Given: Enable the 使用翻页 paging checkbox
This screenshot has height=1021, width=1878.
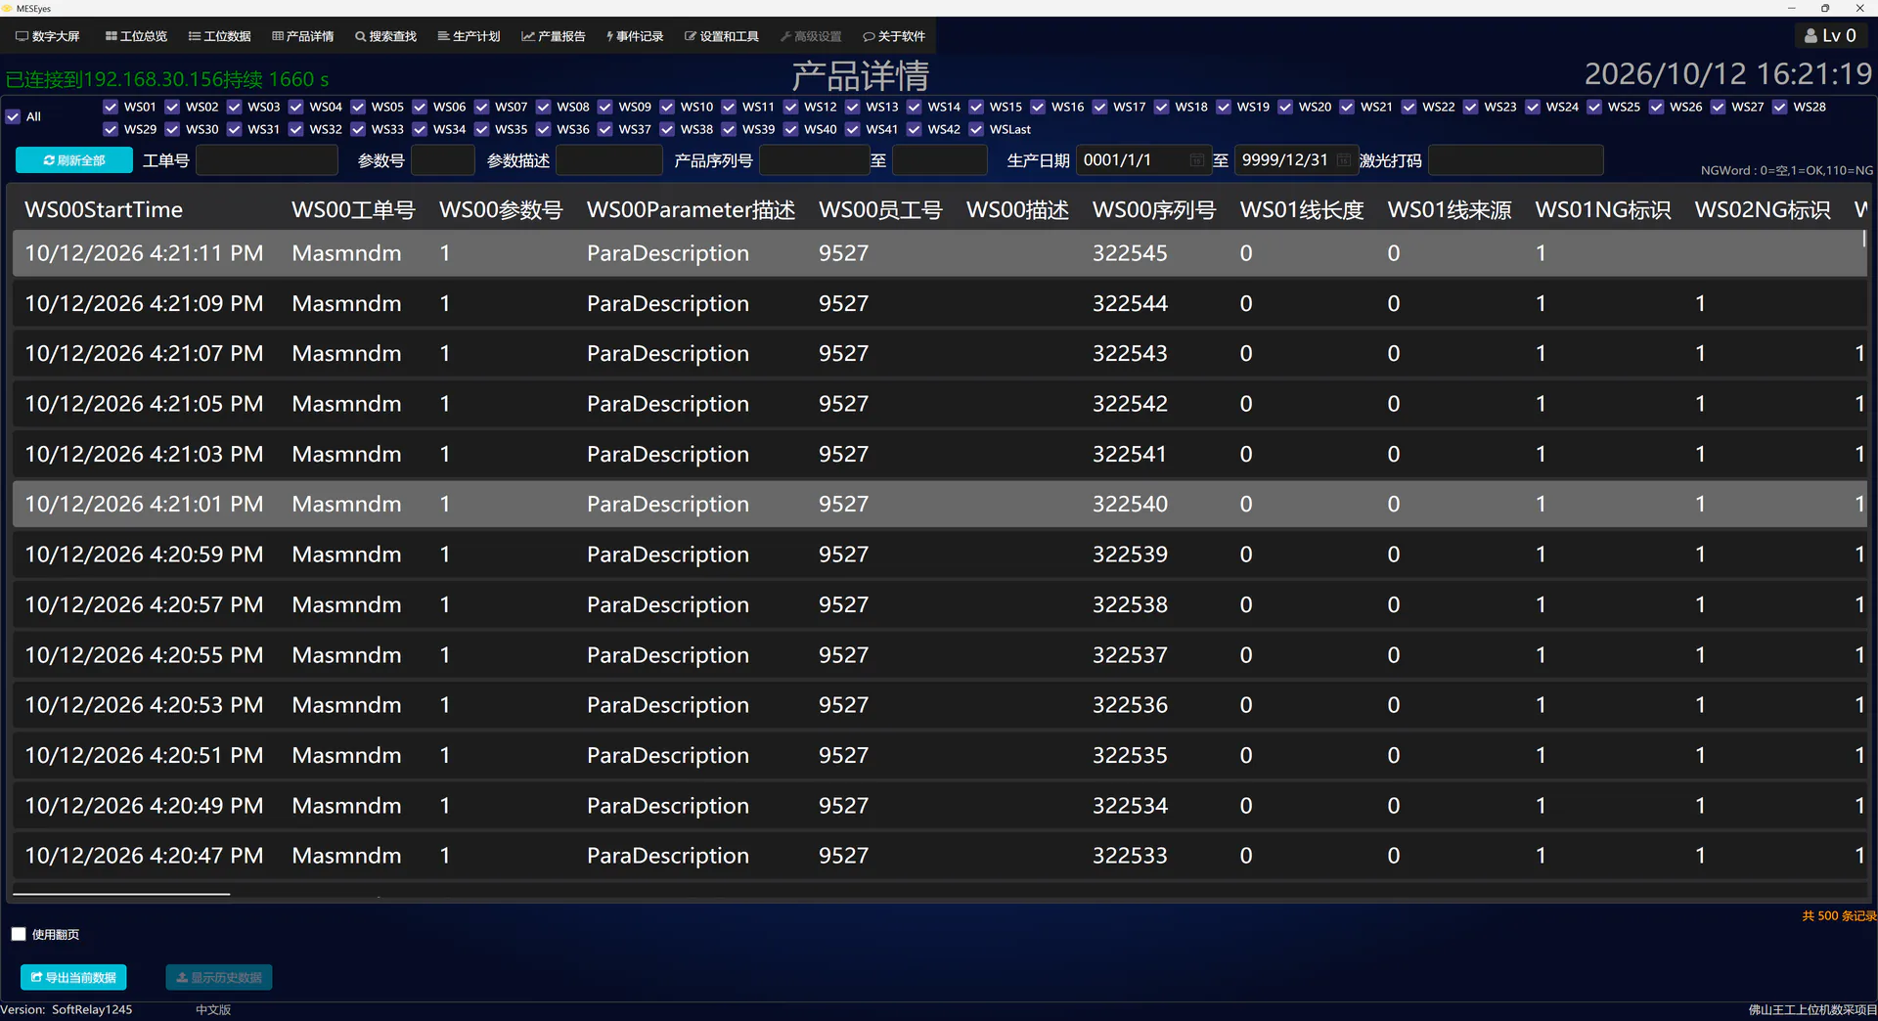Looking at the screenshot, I should pos(19,934).
